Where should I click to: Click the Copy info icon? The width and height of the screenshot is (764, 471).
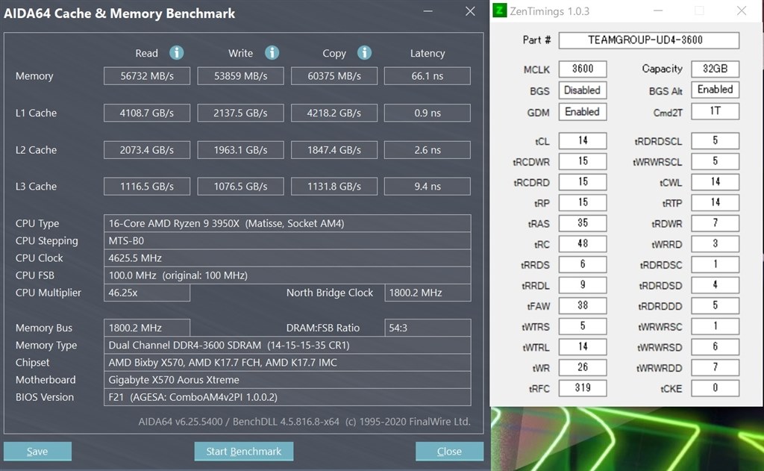point(364,53)
